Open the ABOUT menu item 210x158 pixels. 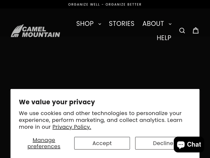pyautogui.click(x=153, y=24)
